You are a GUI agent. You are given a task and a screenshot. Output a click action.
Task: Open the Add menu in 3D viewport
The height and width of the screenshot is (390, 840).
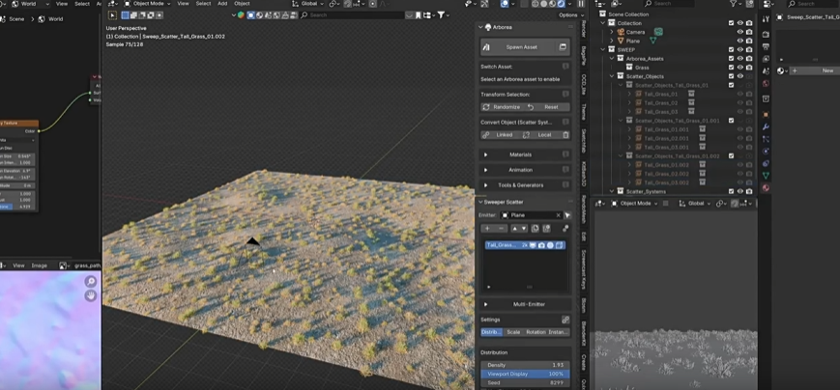[222, 4]
